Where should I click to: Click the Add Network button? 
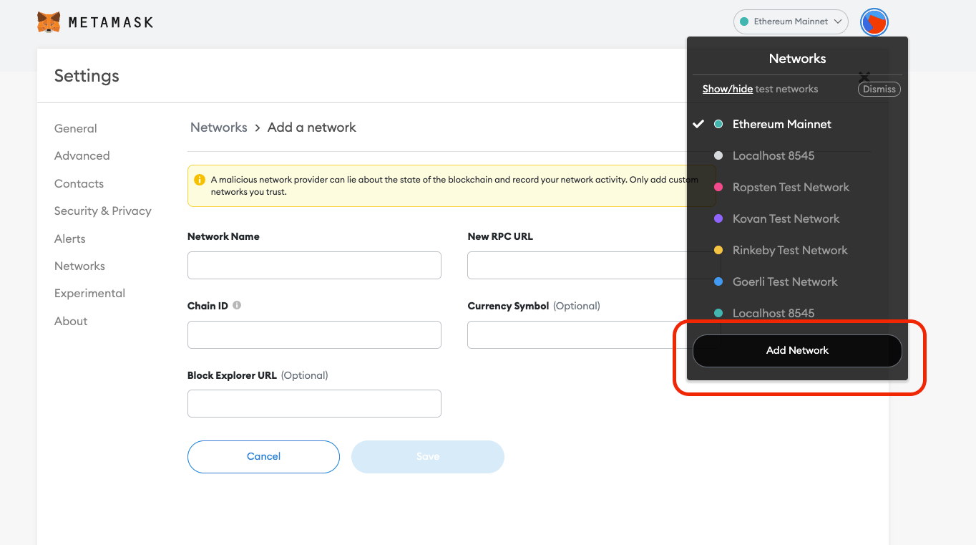tap(797, 350)
